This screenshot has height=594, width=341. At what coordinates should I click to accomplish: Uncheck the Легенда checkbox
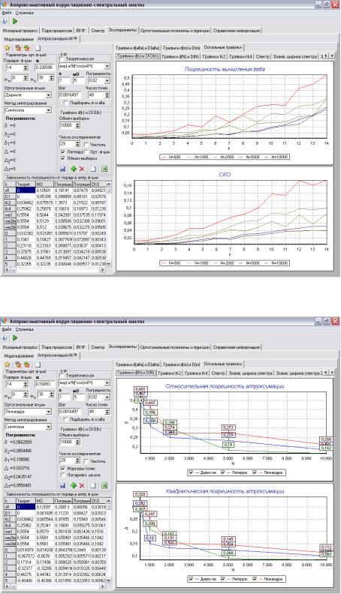63,151
